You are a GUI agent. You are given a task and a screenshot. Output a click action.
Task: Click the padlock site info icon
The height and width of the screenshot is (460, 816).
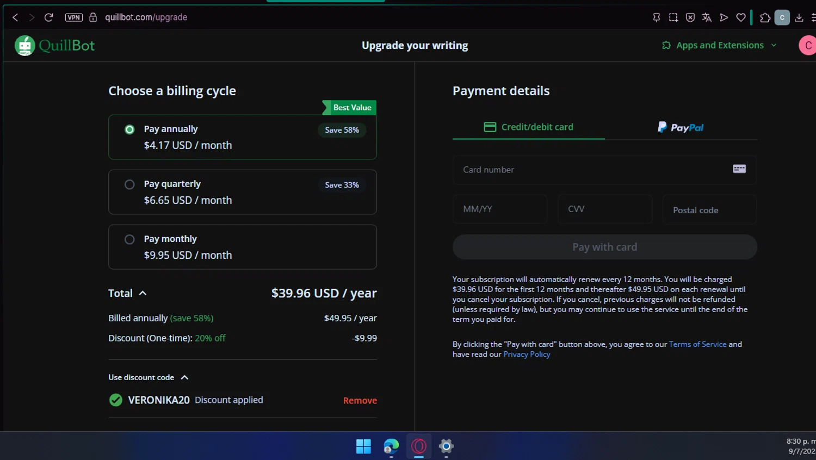(93, 17)
